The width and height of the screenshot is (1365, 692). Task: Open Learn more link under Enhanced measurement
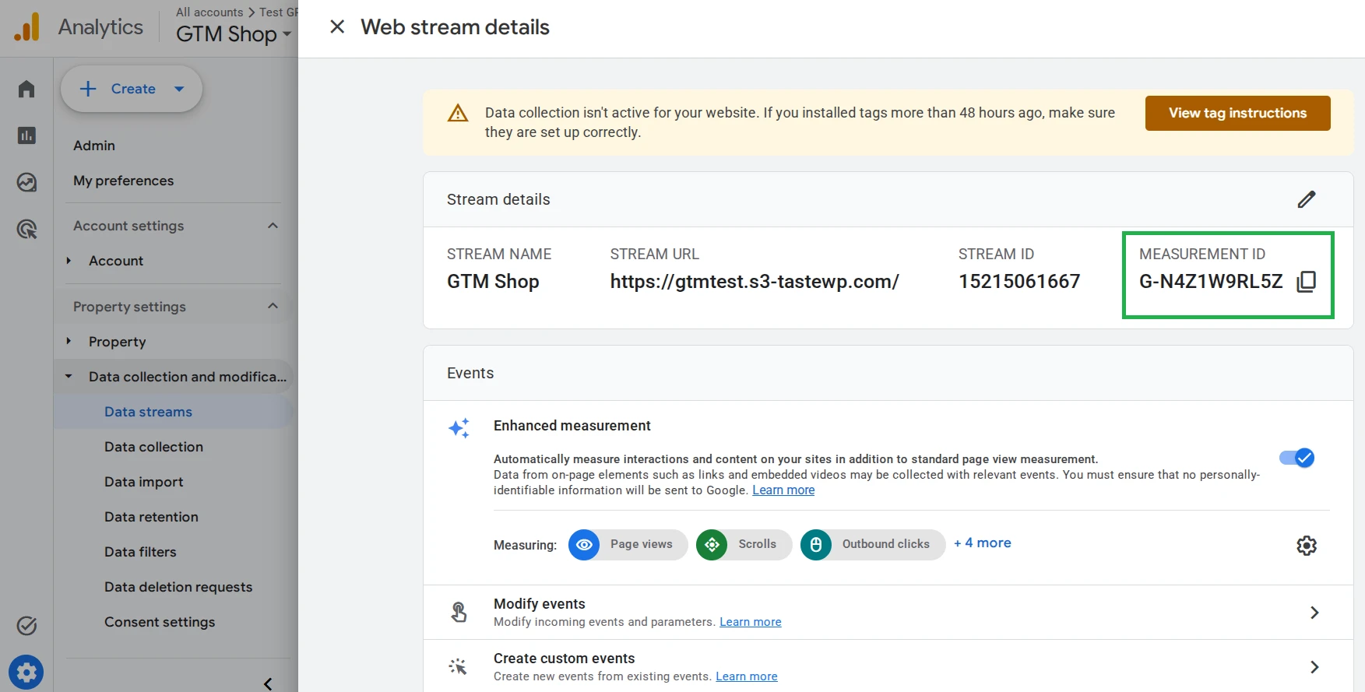click(x=783, y=490)
